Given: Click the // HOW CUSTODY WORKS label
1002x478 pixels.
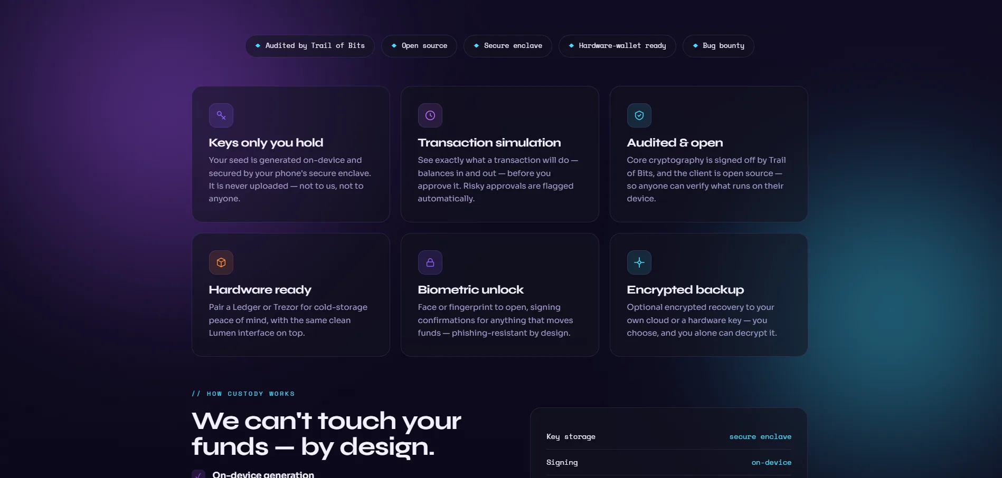Looking at the screenshot, I should pyautogui.click(x=243, y=394).
